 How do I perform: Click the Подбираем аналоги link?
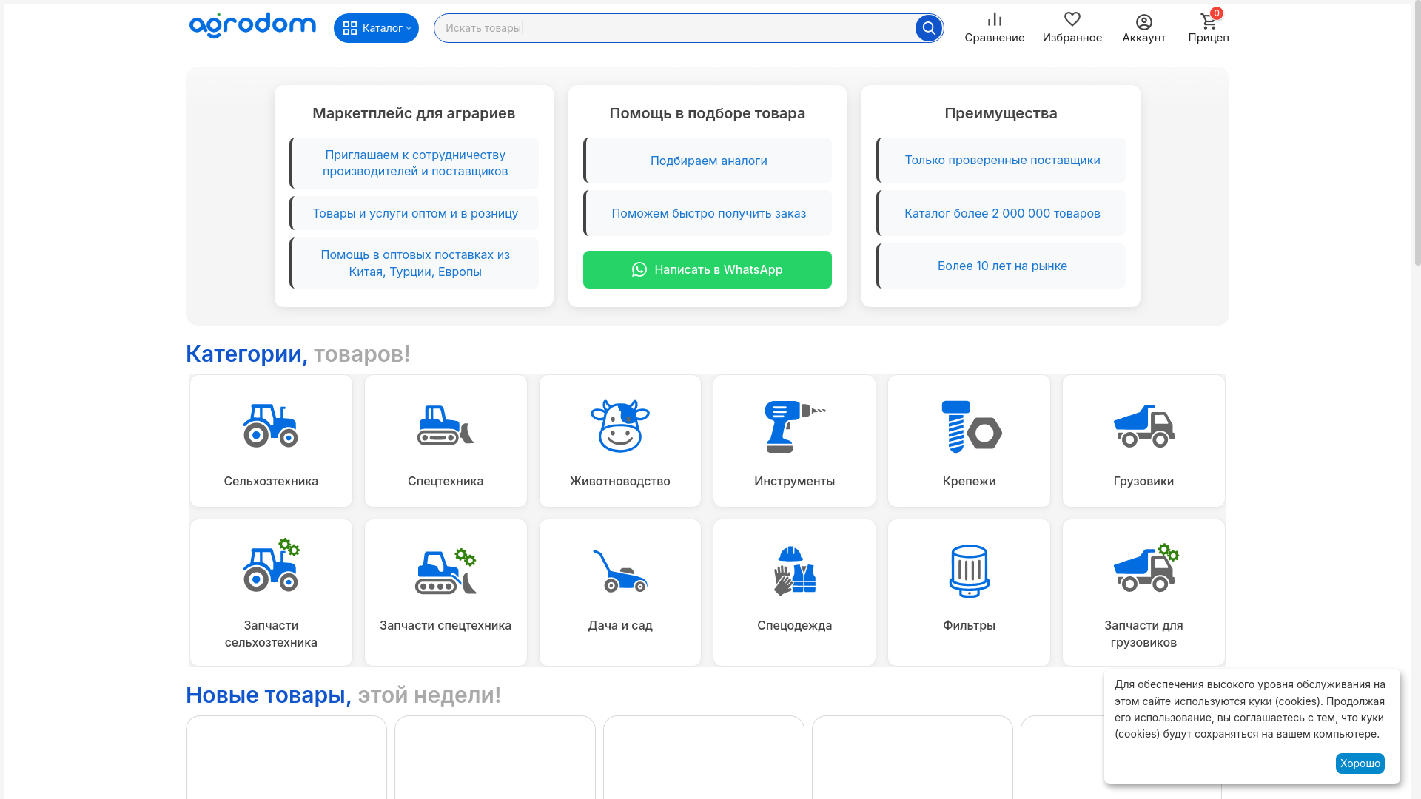pos(708,161)
